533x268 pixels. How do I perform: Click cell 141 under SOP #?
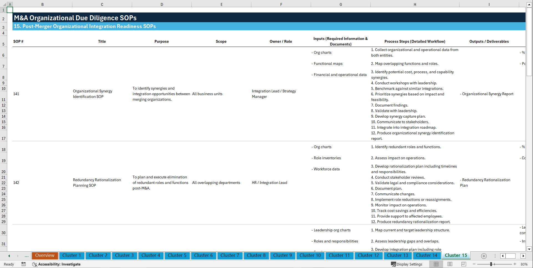(16, 94)
